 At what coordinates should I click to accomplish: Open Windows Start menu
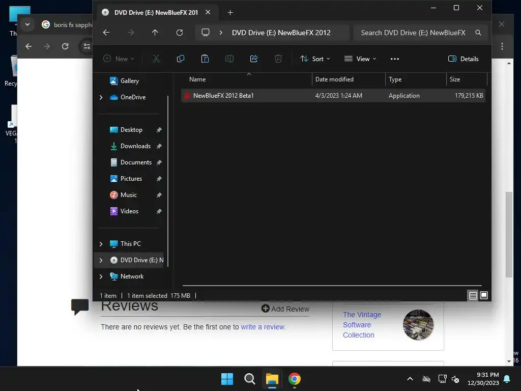tap(227, 379)
